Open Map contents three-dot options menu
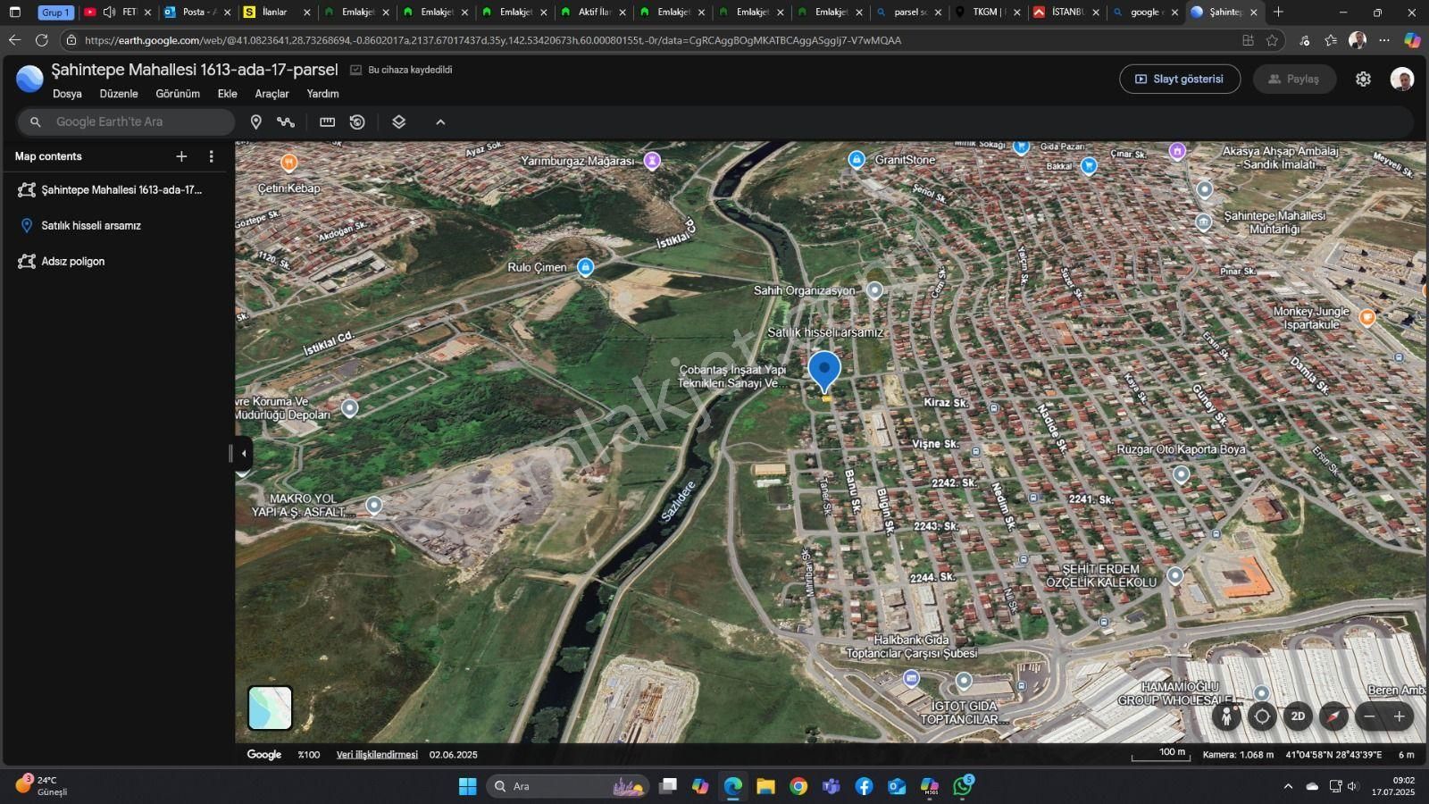This screenshot has width=1429, height=804. 211,156
